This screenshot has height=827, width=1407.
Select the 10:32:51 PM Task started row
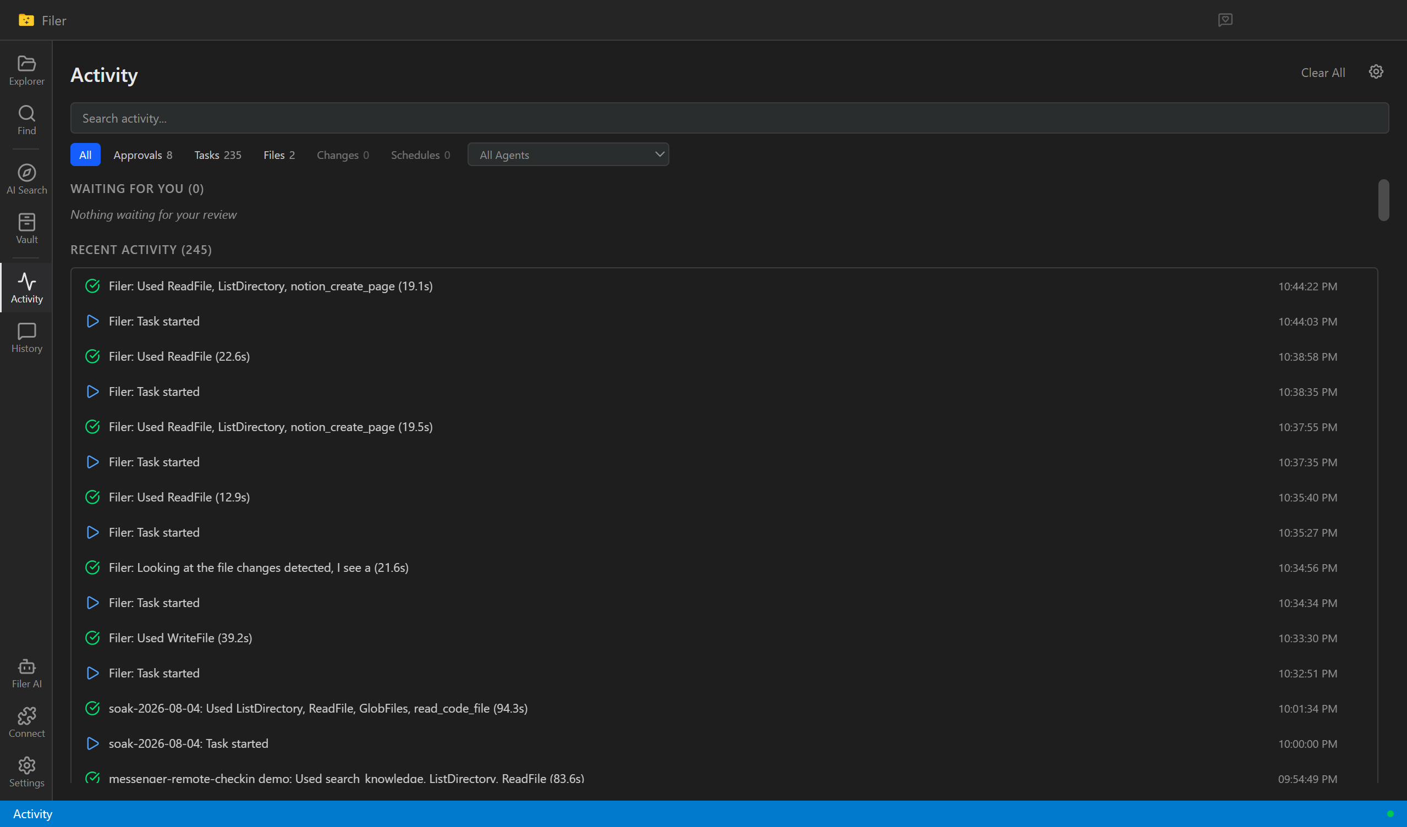coord(724,673)
